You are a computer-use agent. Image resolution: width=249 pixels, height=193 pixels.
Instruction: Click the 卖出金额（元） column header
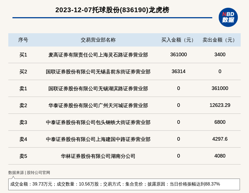pos(220,40)
